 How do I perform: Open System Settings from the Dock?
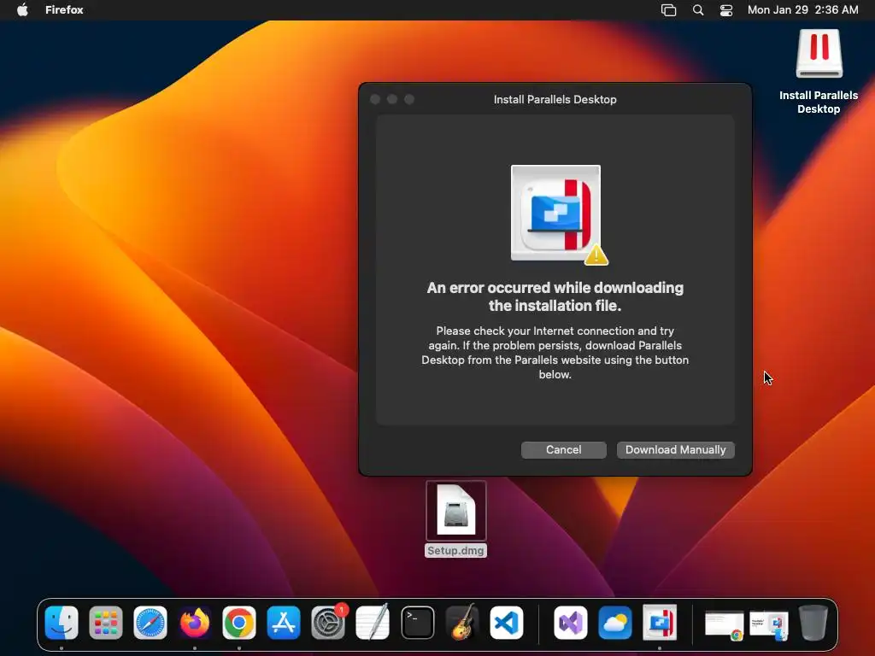coord(328,623)
